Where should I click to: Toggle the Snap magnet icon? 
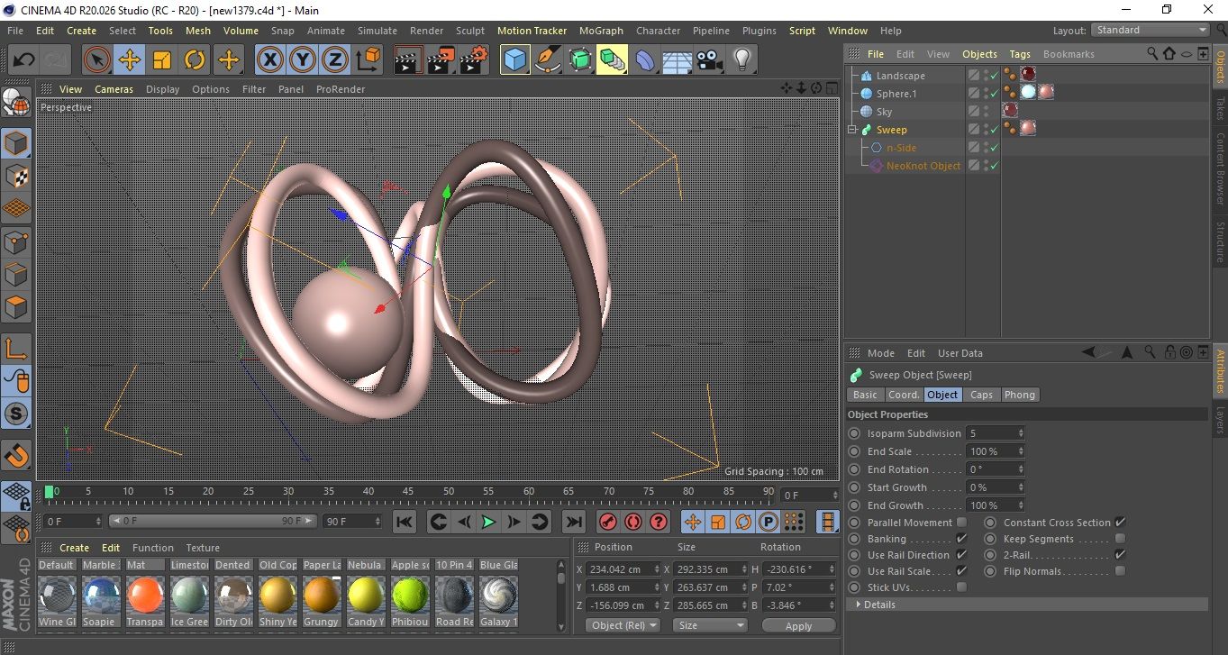16,455
